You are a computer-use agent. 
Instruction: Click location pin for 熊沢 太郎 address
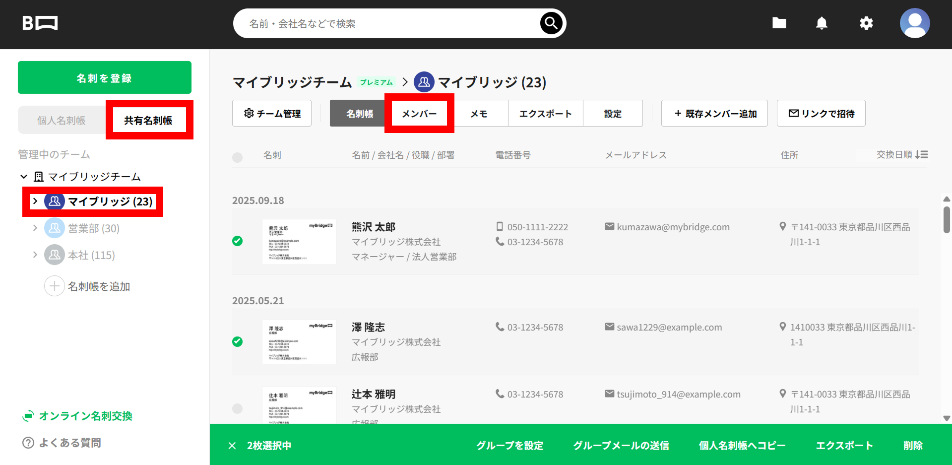point(782,226)
